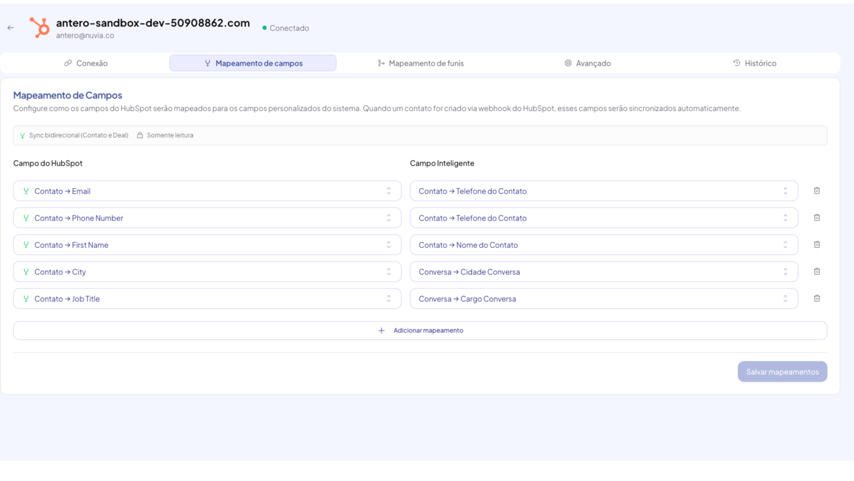This screenshot has height=481, width=854.
Task: Click the antero-sandbox-dev-50908862.com title
Action: tap(153, 23)
